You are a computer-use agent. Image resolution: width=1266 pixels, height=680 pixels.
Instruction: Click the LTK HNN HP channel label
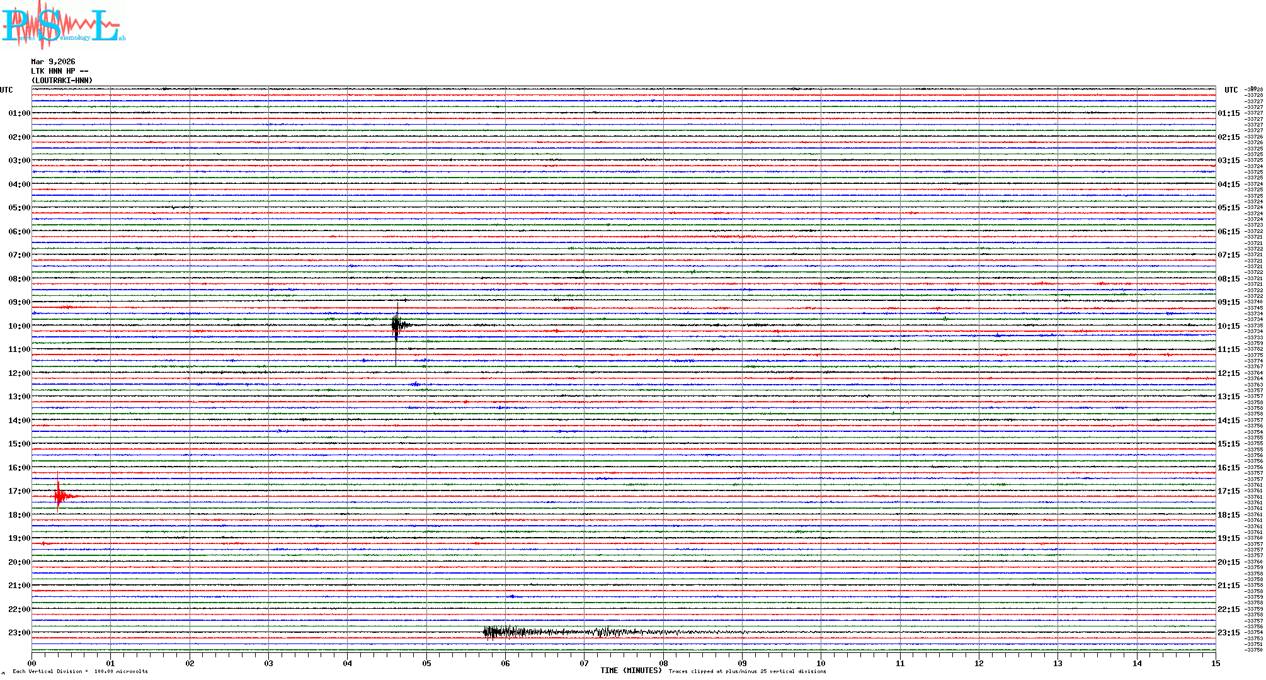pos(59,71)
